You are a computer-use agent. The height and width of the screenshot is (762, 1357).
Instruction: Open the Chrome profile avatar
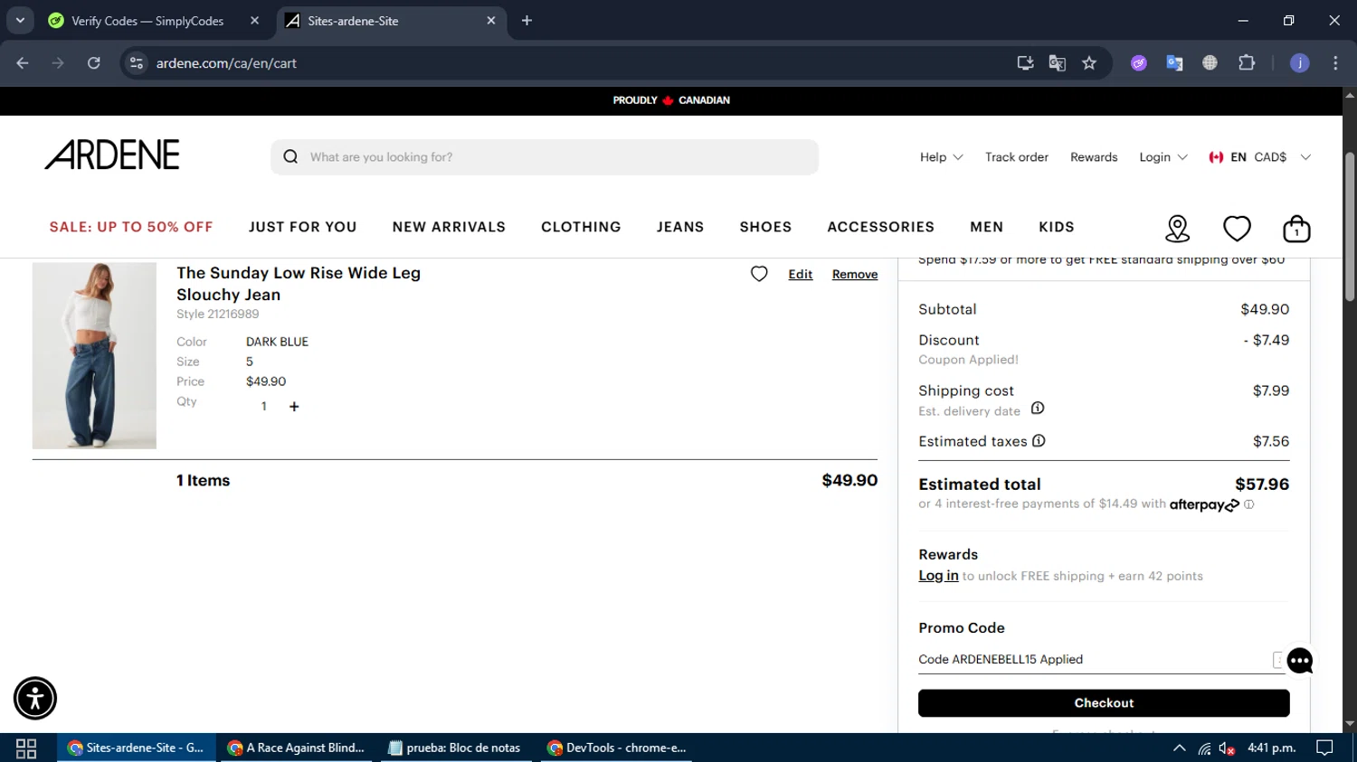[1300, 63]
